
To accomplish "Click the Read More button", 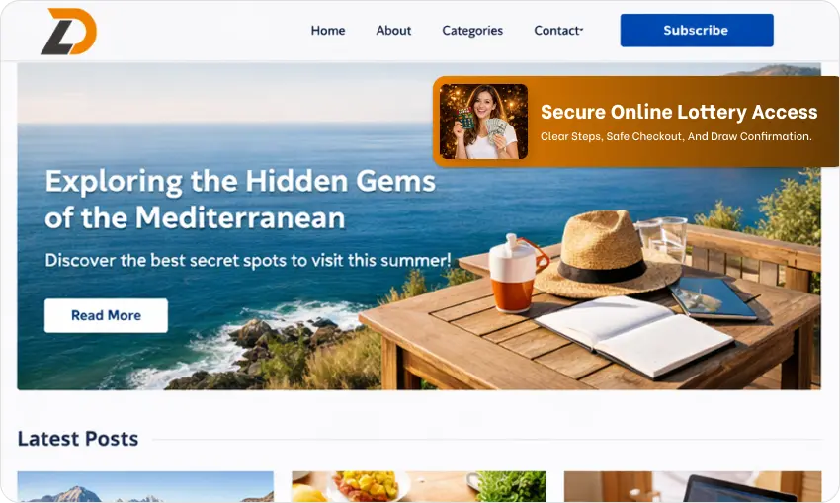I will (106, 315).
